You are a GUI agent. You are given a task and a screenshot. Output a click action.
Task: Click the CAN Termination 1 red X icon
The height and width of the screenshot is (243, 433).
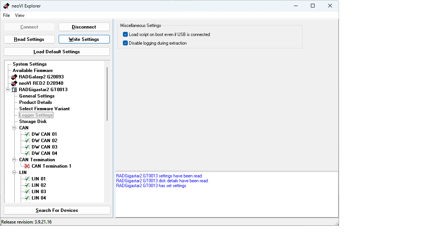pos(27,166)
